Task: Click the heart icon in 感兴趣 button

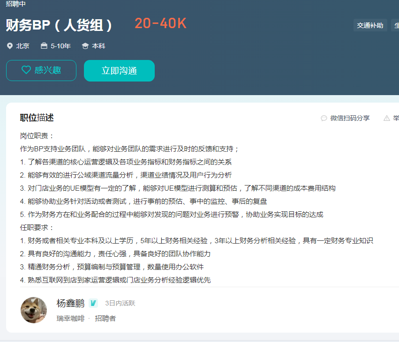Action: pyautogui.click(x=26, y=70)
